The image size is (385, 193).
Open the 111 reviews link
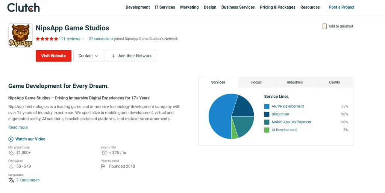click(70, 39)
